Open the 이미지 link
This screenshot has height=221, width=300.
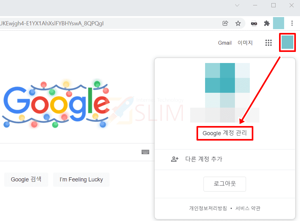point(245,43)
